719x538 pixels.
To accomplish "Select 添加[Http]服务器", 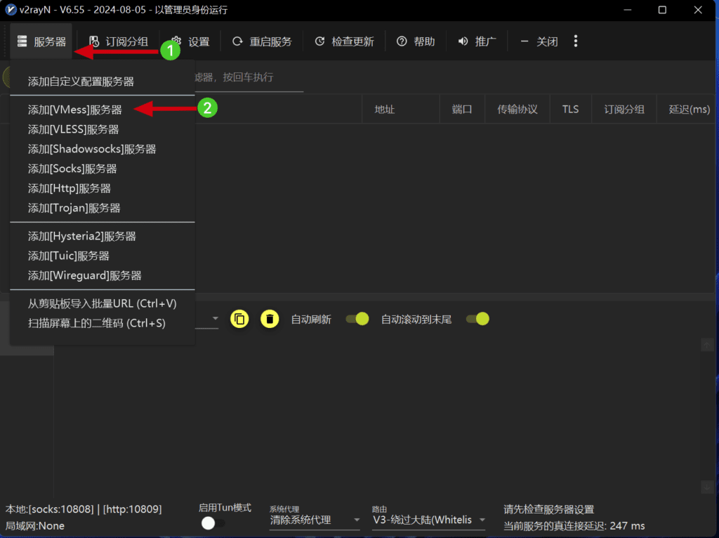I will [103, 188].
